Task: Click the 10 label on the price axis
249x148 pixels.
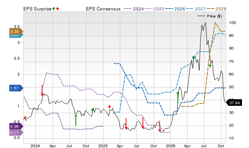Action: (x=231, y=138)
